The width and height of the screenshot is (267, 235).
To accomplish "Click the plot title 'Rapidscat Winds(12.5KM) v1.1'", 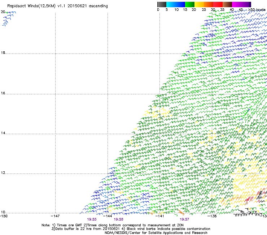I will tap(36, 6).
